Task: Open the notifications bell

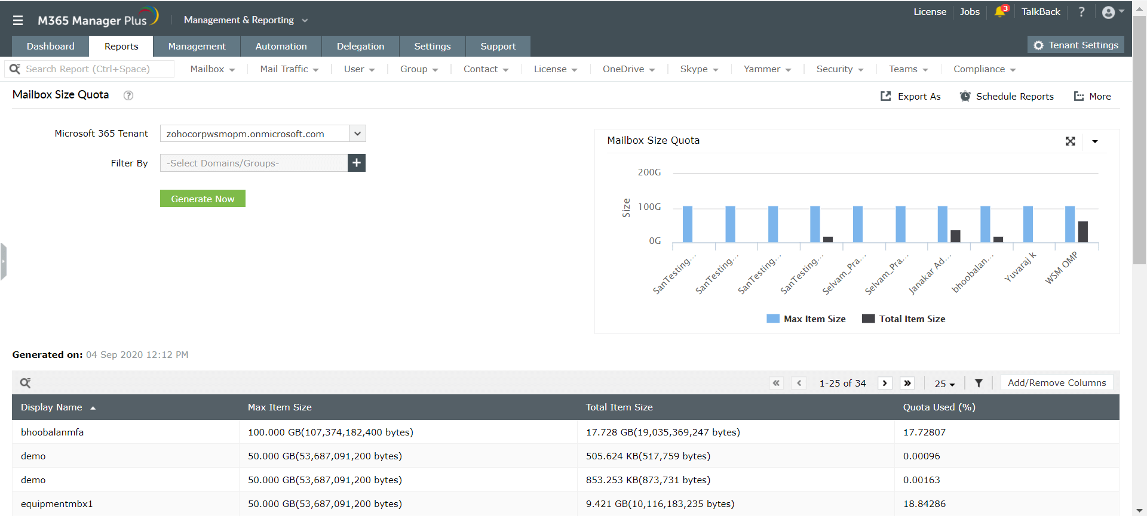Action: (1000, 12)
